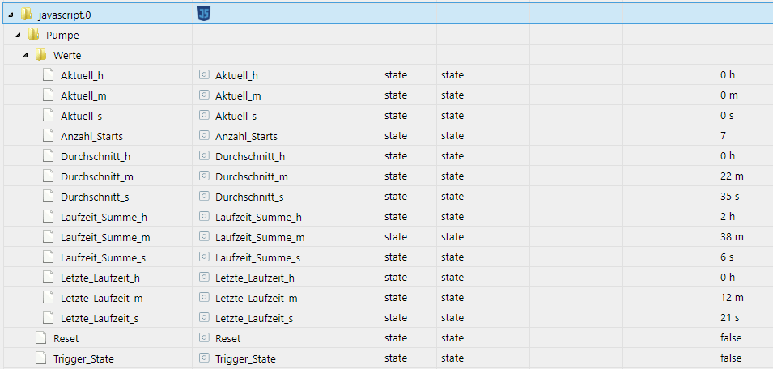Screen dimensions: 773x369
Task: Click file icon beside Trigger_State tree entry
Action: pos(40,358)
